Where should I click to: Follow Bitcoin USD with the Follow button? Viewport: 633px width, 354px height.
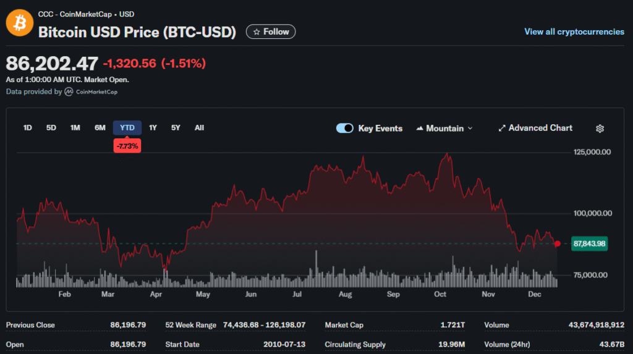pos(271,32)
